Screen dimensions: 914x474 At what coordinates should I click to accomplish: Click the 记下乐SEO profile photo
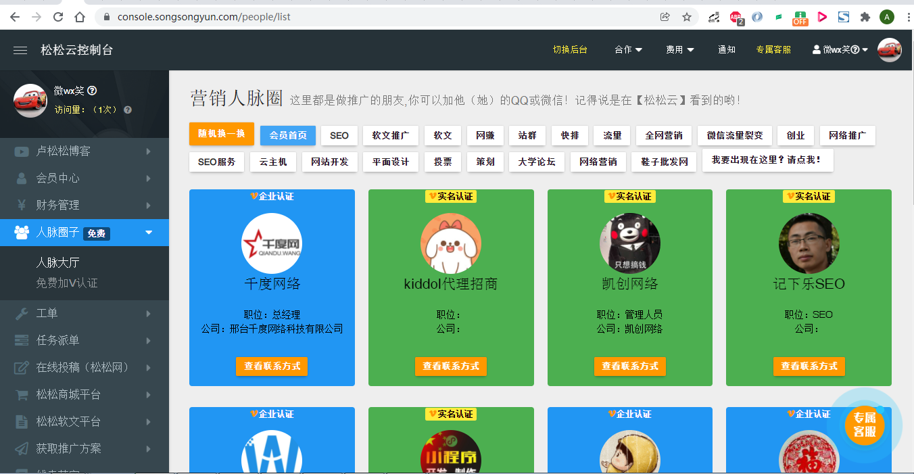[x=809, y=243]
